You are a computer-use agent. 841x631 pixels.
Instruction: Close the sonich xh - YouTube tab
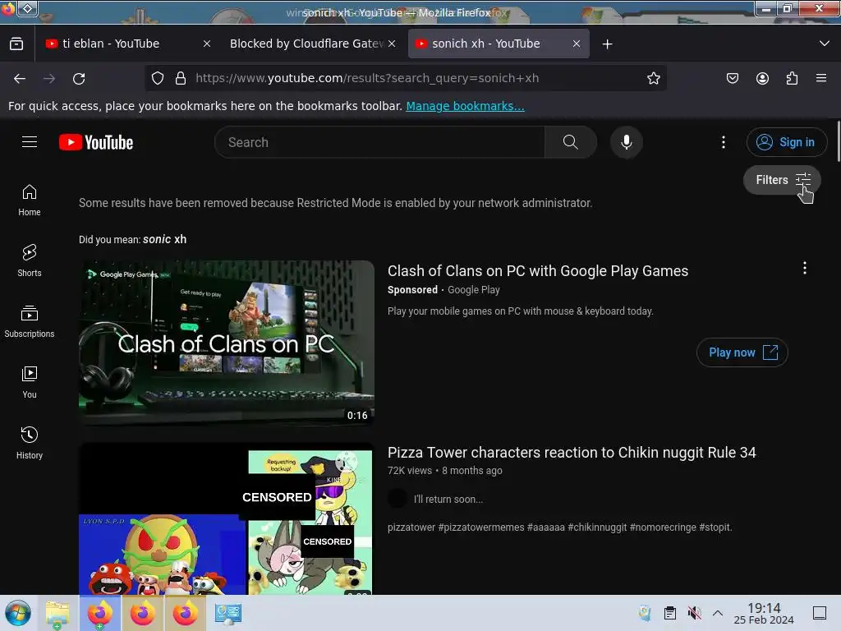[577, 44]
